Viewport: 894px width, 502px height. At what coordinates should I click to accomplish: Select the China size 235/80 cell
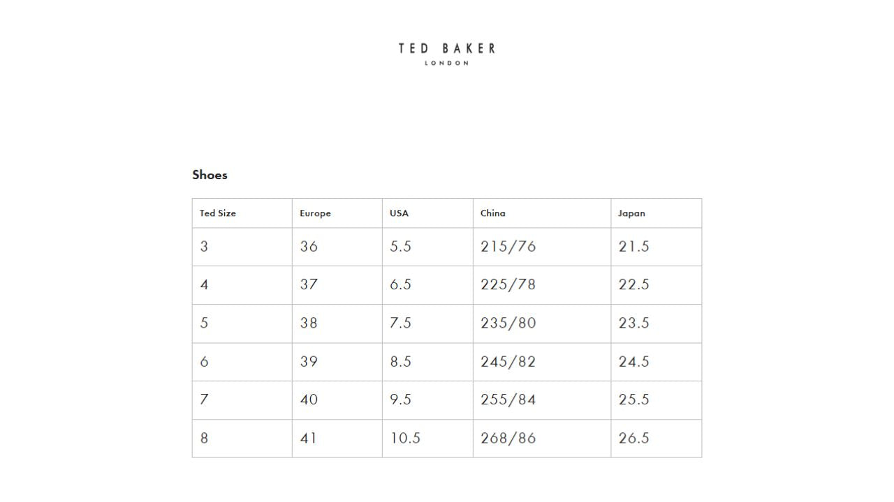(x=508, y=323)
